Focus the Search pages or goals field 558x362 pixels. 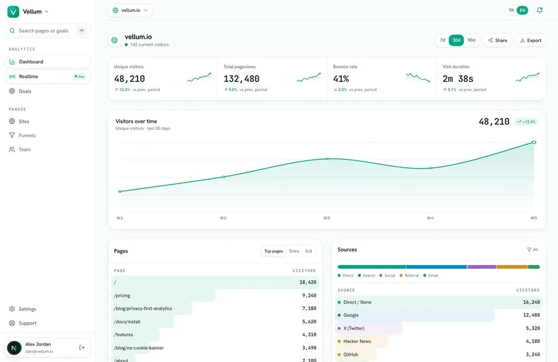48,30
